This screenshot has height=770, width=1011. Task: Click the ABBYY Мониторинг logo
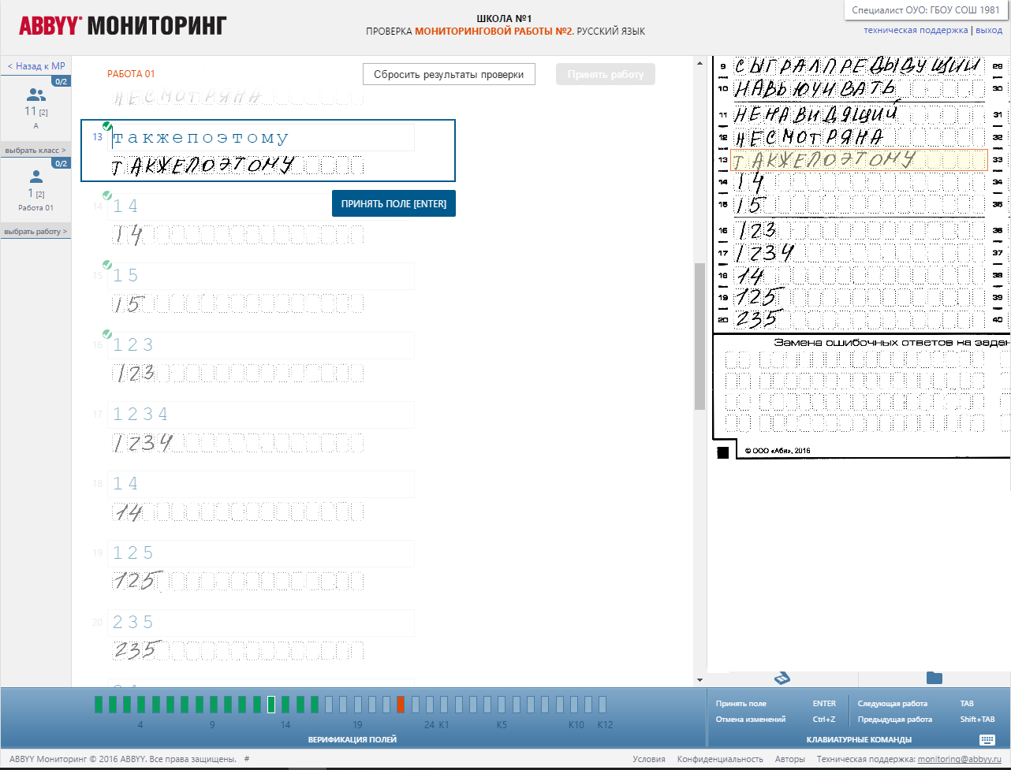tap(122, 26)
